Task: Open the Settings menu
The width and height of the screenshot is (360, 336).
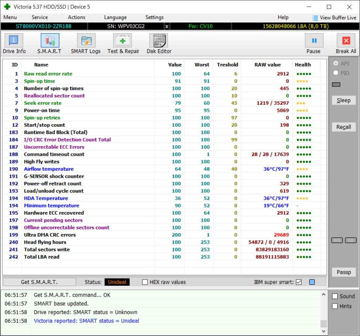Action: [155, 17]
